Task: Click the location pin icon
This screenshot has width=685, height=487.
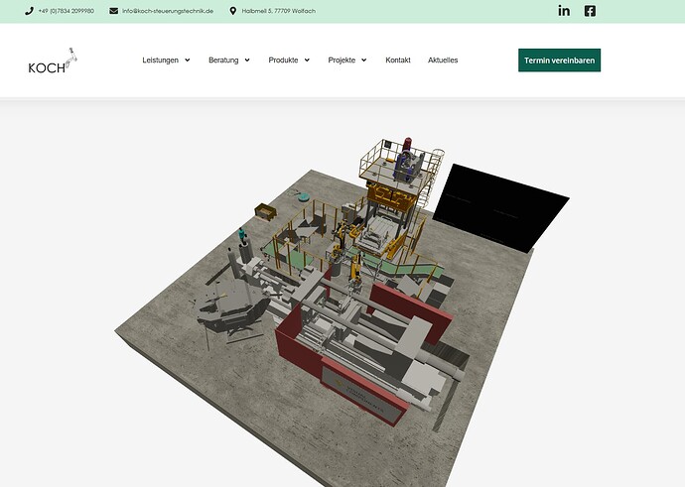Action: 232,11
